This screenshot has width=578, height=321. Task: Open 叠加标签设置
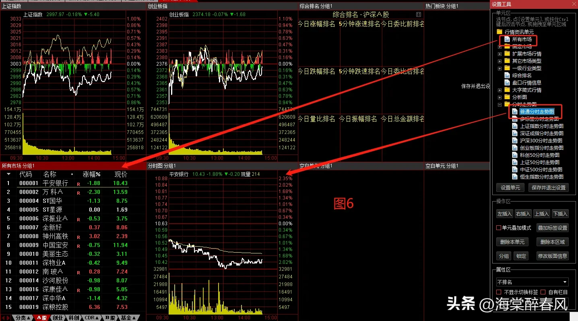552,228
